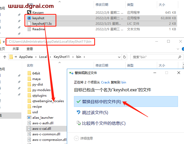
Task: Select the keyshot application file icon
Action: coord(29,18)
